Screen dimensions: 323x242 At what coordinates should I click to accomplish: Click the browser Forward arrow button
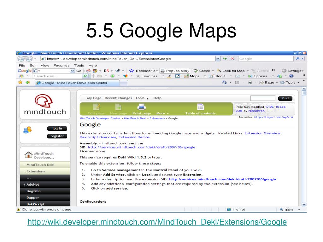29,59
